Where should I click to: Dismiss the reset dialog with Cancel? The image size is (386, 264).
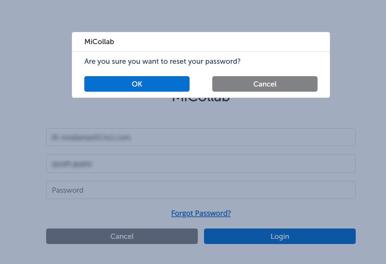pyautogui.click(x=265, y=84)
